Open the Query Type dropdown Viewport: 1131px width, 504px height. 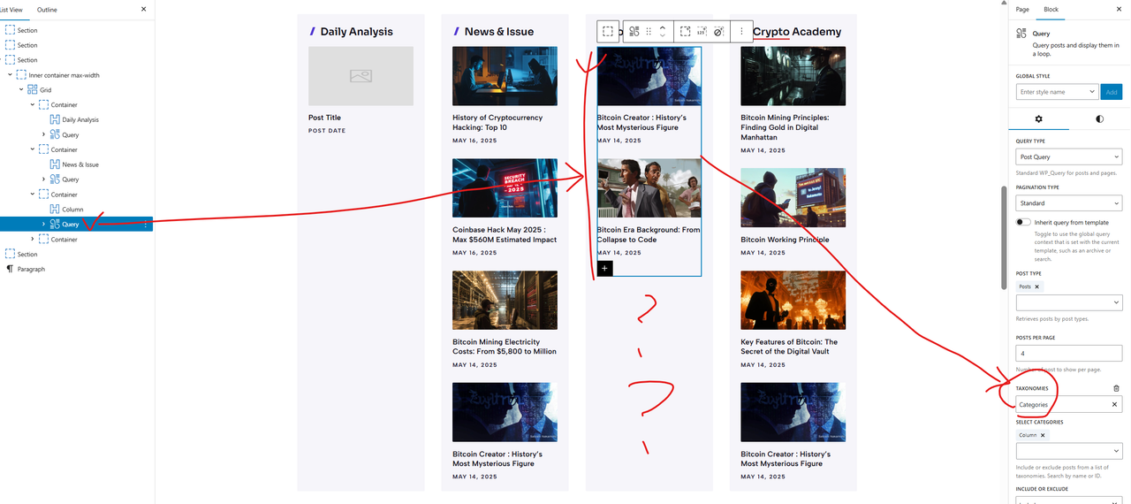click(x=1069, y=157)
